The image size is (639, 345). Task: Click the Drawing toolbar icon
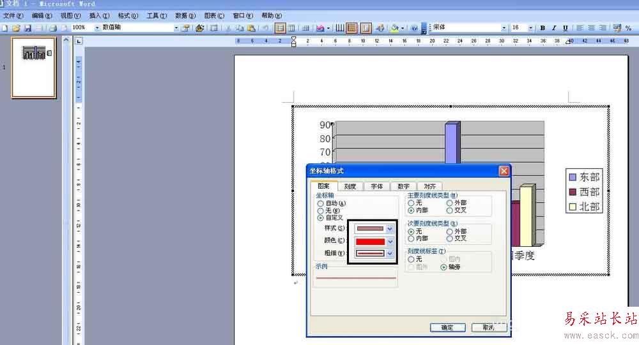pyautogui.click(x=380, y=28)
